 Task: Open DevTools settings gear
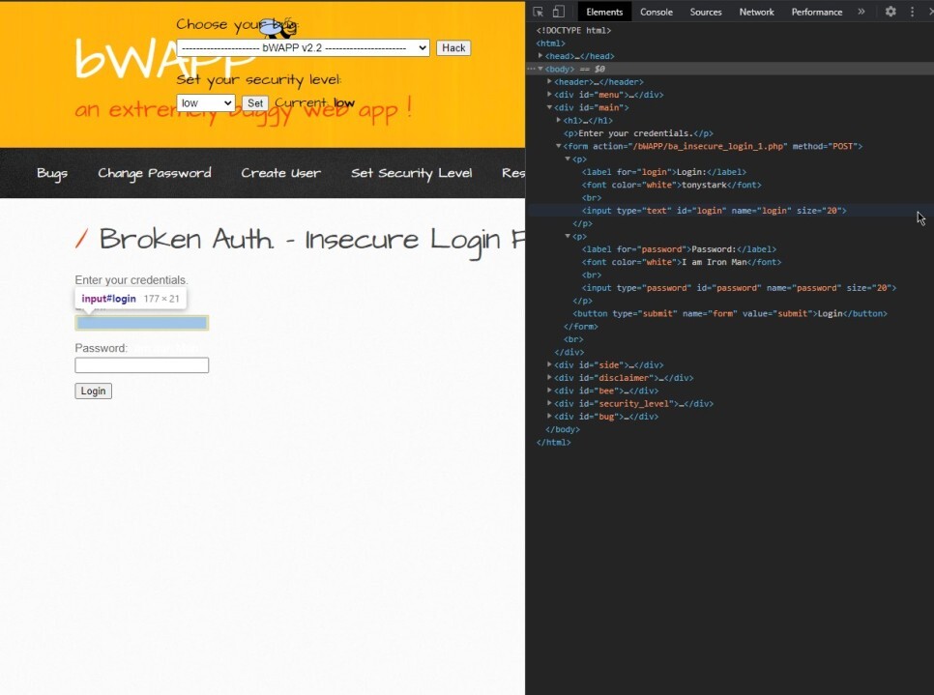tap(890, 12)
